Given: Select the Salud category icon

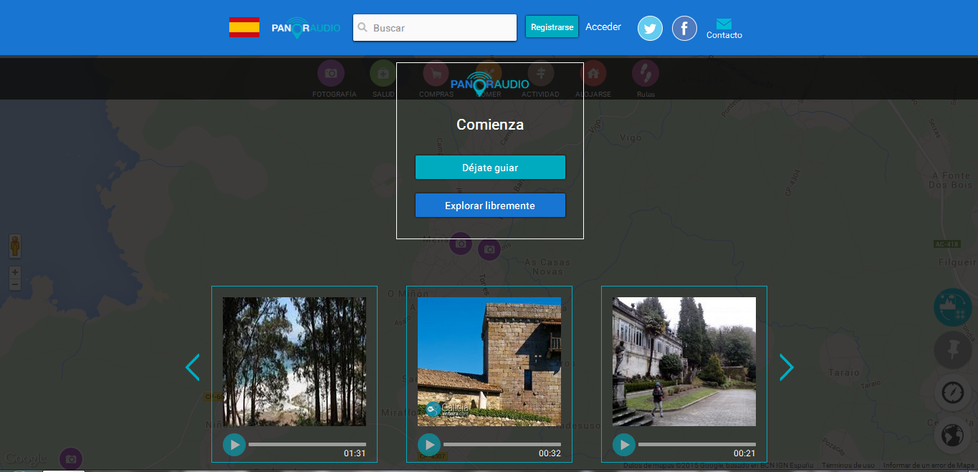Looking at the screenshot, I should [383, 73].
